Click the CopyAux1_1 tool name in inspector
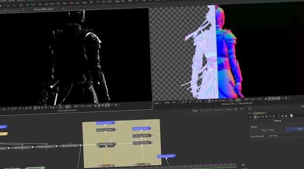 coord(259,113)
